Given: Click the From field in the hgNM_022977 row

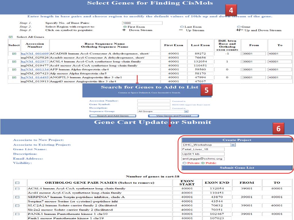Looking at the screenshot, I should [254, 62].
